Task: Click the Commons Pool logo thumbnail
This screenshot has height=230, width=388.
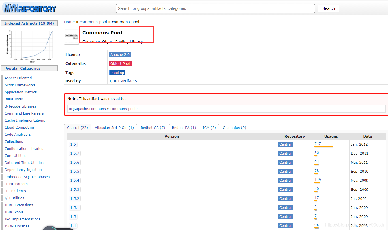Action: (71, 37)
